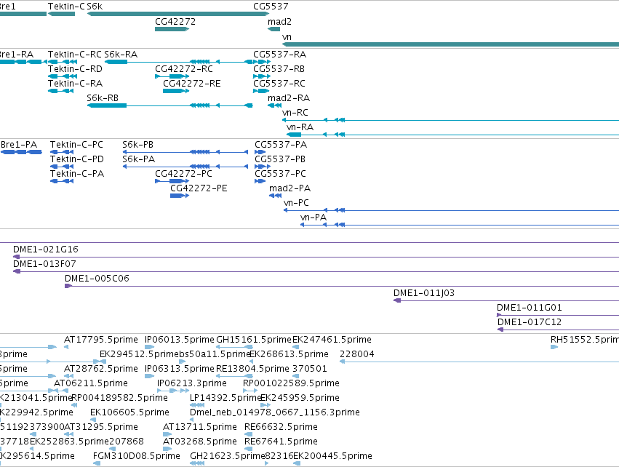Click the DME1-011J03 clone feature

[x=506, y=301]
